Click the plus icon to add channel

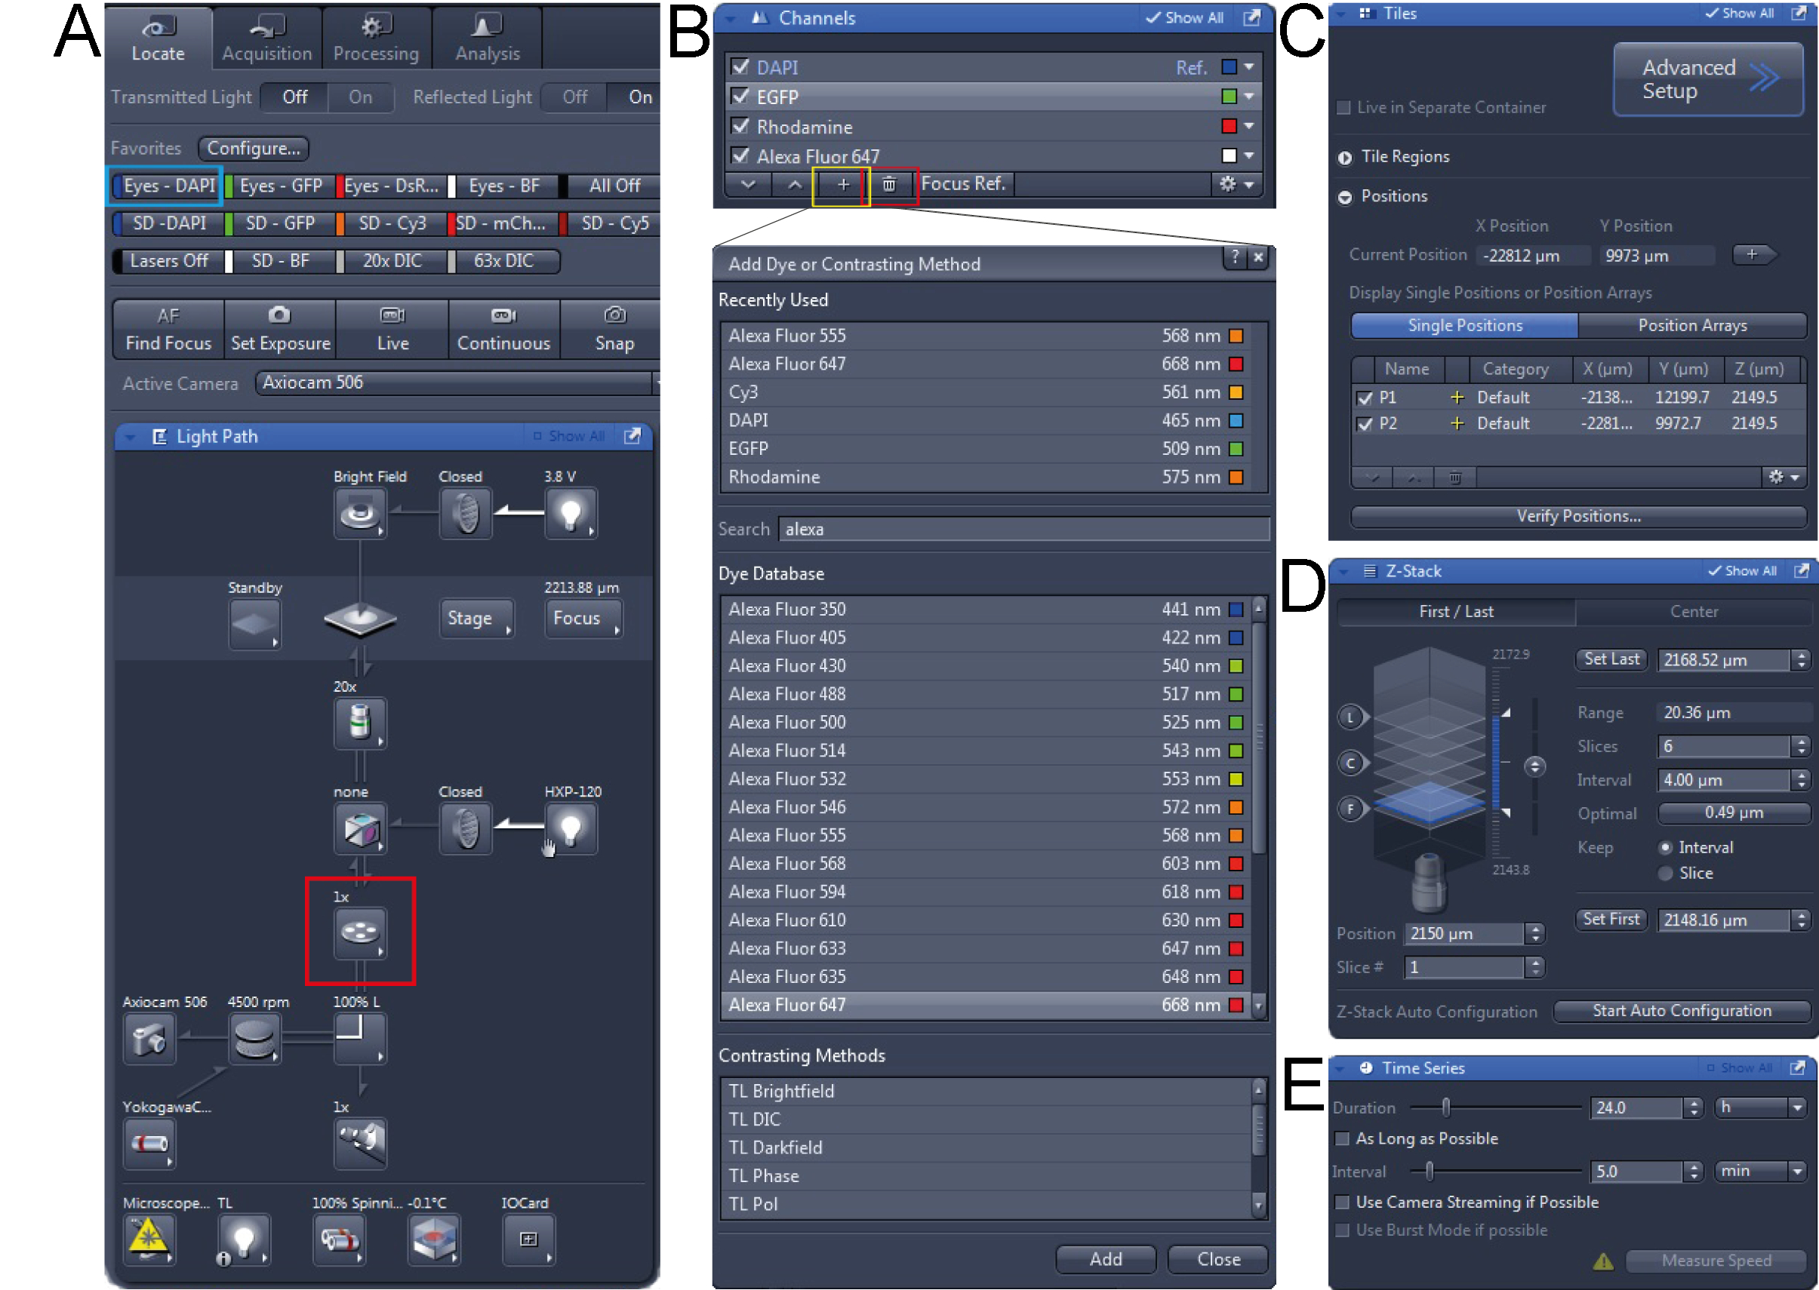(842, 184)
